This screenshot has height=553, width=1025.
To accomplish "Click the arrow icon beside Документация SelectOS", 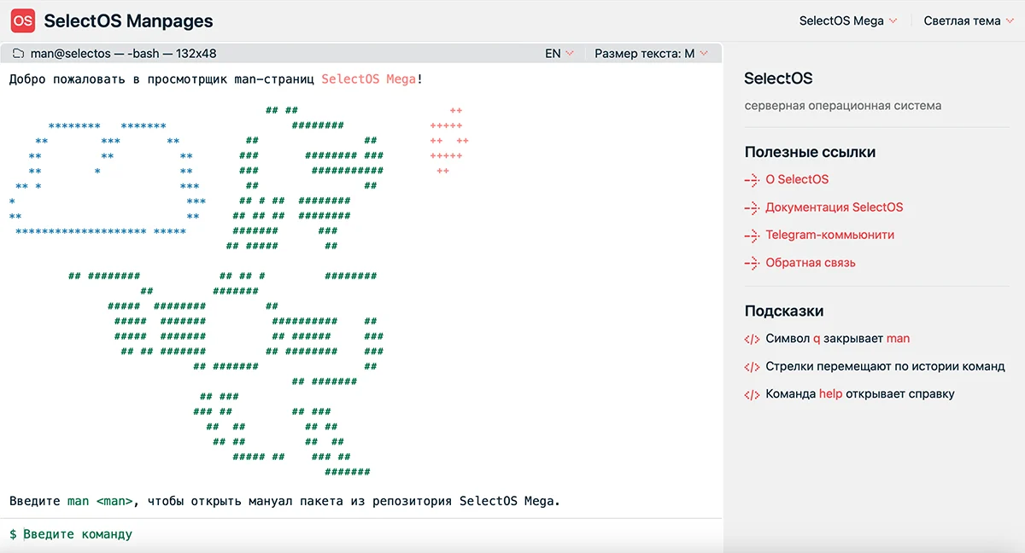I will (751, 207).
